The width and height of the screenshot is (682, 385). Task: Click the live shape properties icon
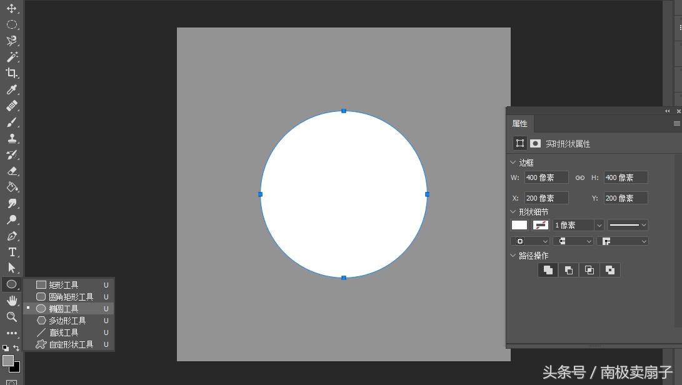click(519, 143)
